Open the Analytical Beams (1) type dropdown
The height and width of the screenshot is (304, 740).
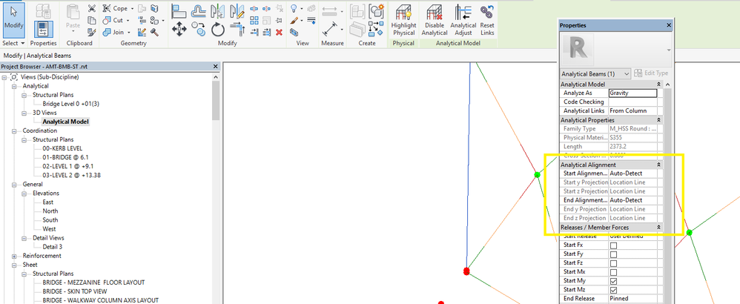tap(595, 73)
